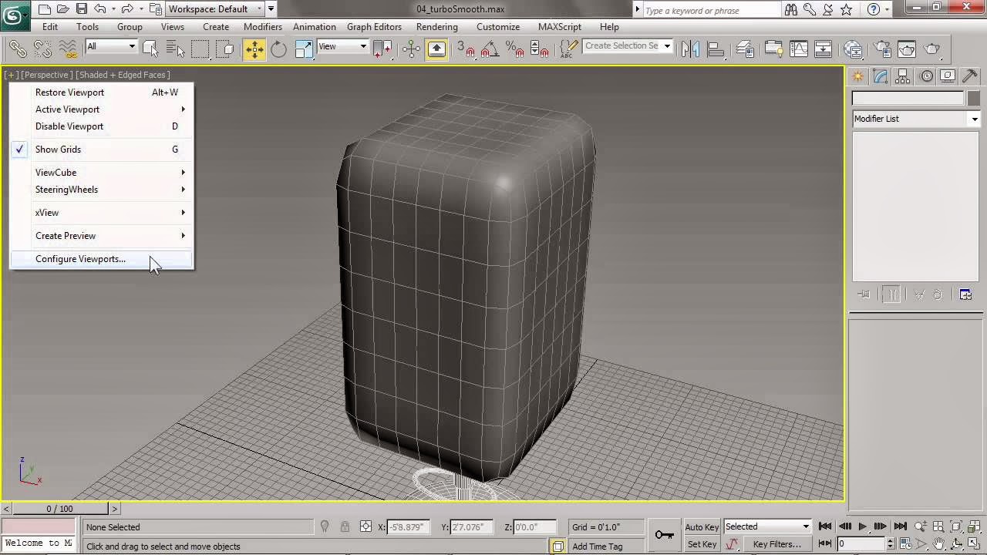The image size is (987, 555).
Task: Click the Align tool icon
Action: tap(716, 49)
